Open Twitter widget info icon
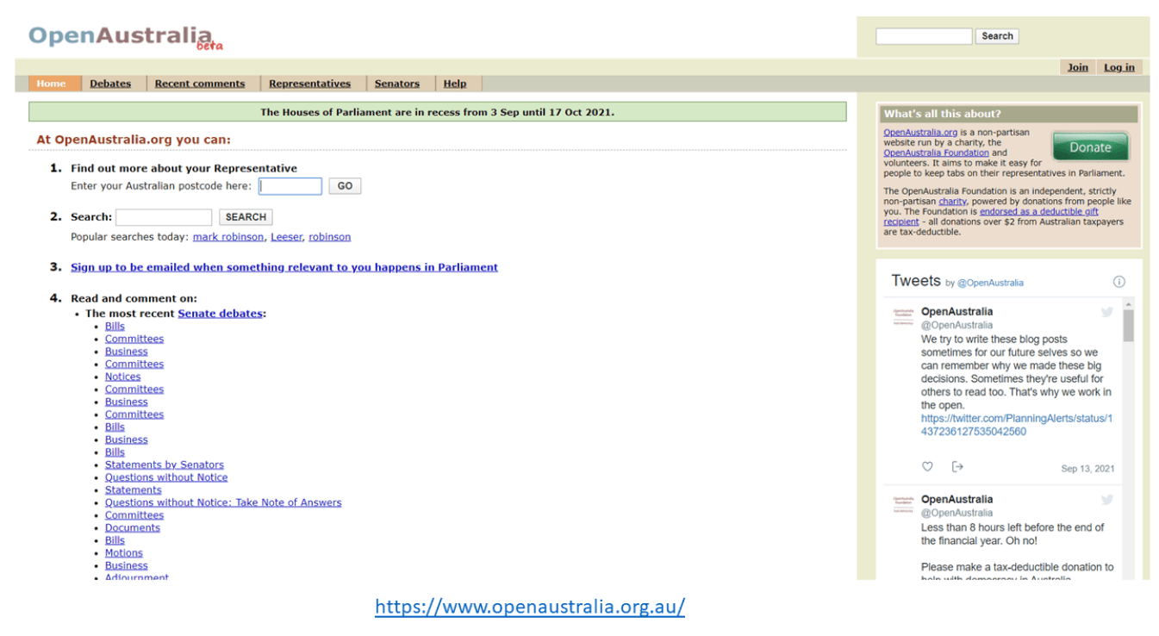This screenshot has width=1159, height=636. click(1118, 282)
